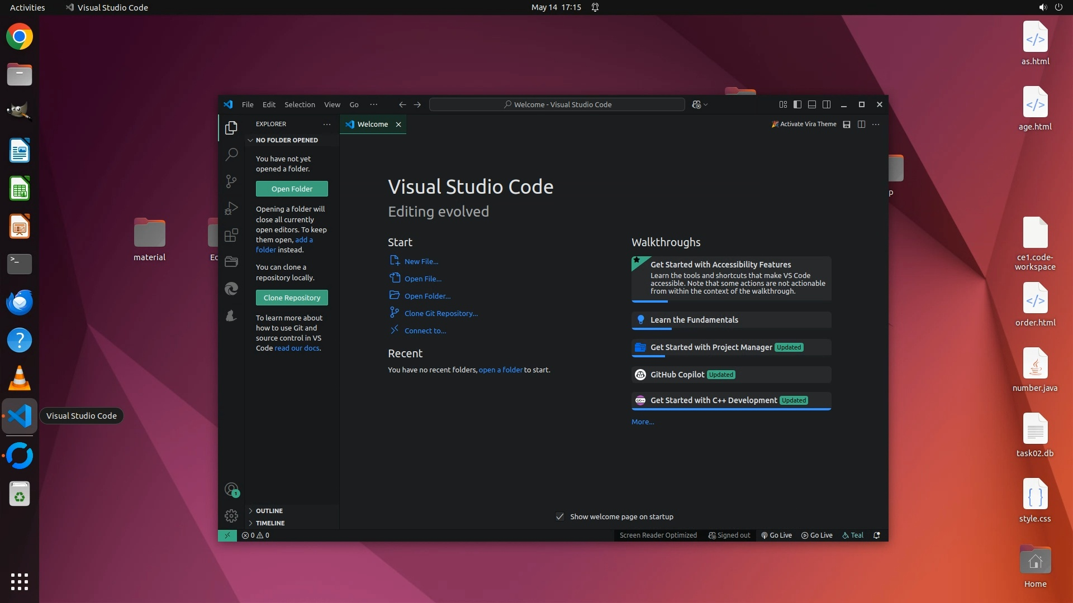The height and width of the screenshot is (603, 1073).
Task: Open the Extensions view icon
Action: point(231,235)
